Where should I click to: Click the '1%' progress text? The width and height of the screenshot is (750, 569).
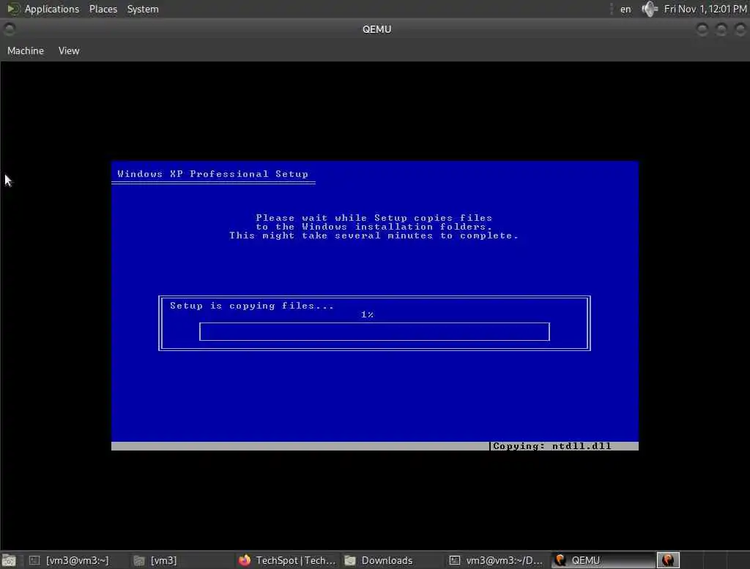[x=368, y=314]
